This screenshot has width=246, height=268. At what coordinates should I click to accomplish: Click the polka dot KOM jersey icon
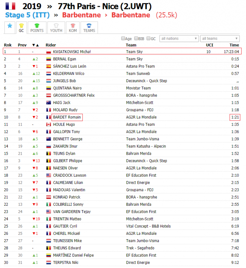(73, 26)
